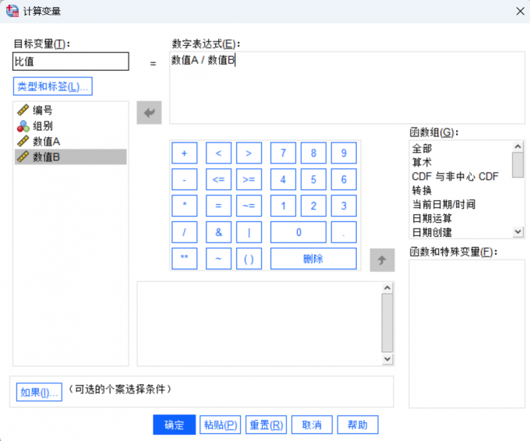Image resolution: width=530 pixels, height=441 pixels.
Task: Select the 数值A variable
Action: coord(71,141)
